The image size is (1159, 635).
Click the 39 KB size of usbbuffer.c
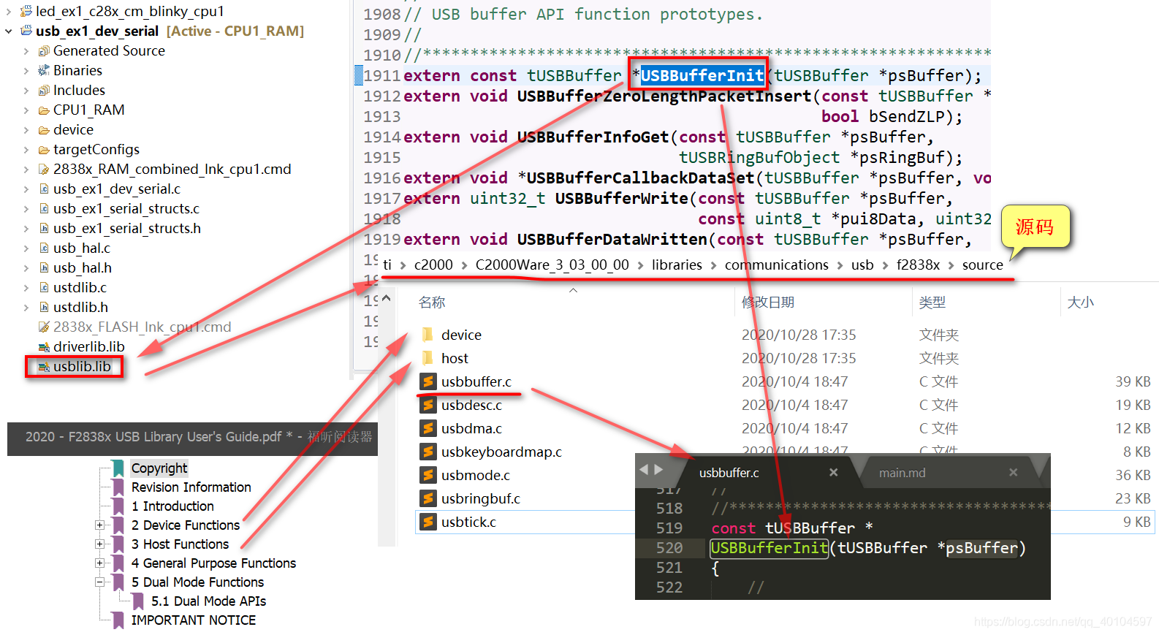click(1133, 381)
